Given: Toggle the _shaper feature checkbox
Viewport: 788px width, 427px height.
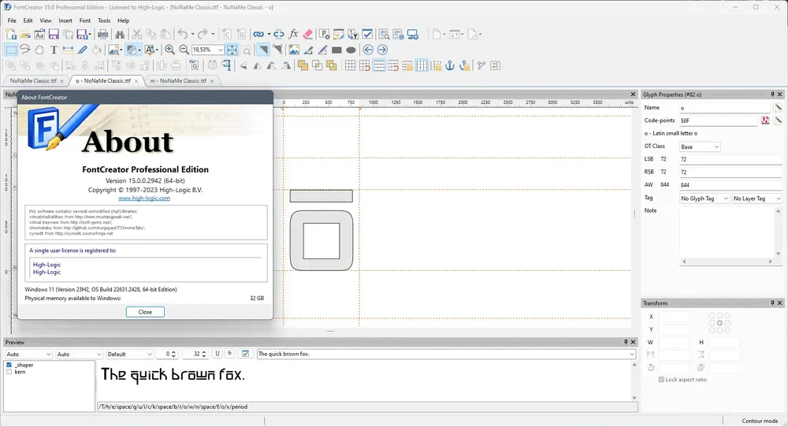Looking at the screenshot, I should pyautogui.click(x=9, y=366).
